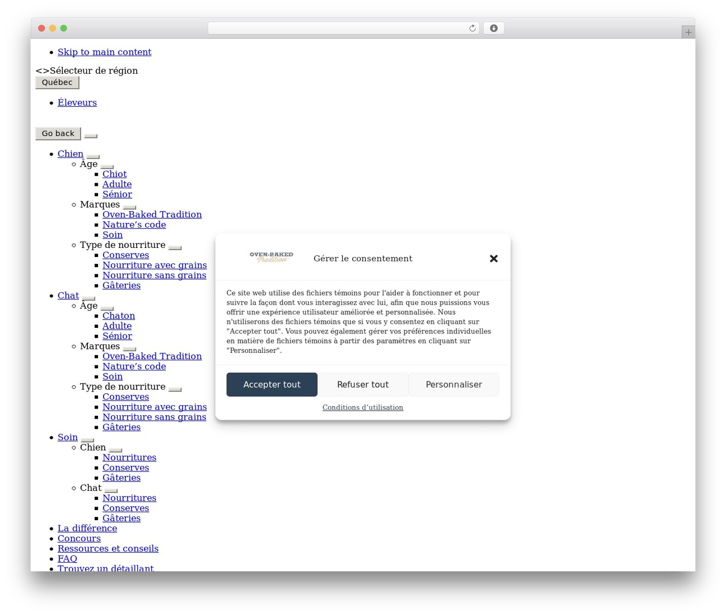This screenshot has width=726, height=615.
Task: Open the Chat menu link
Action: click(68, 296)
